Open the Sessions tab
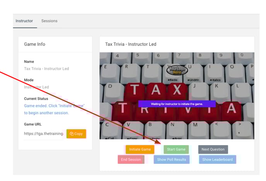Screen dimensions: 266x181 [49, 21]
